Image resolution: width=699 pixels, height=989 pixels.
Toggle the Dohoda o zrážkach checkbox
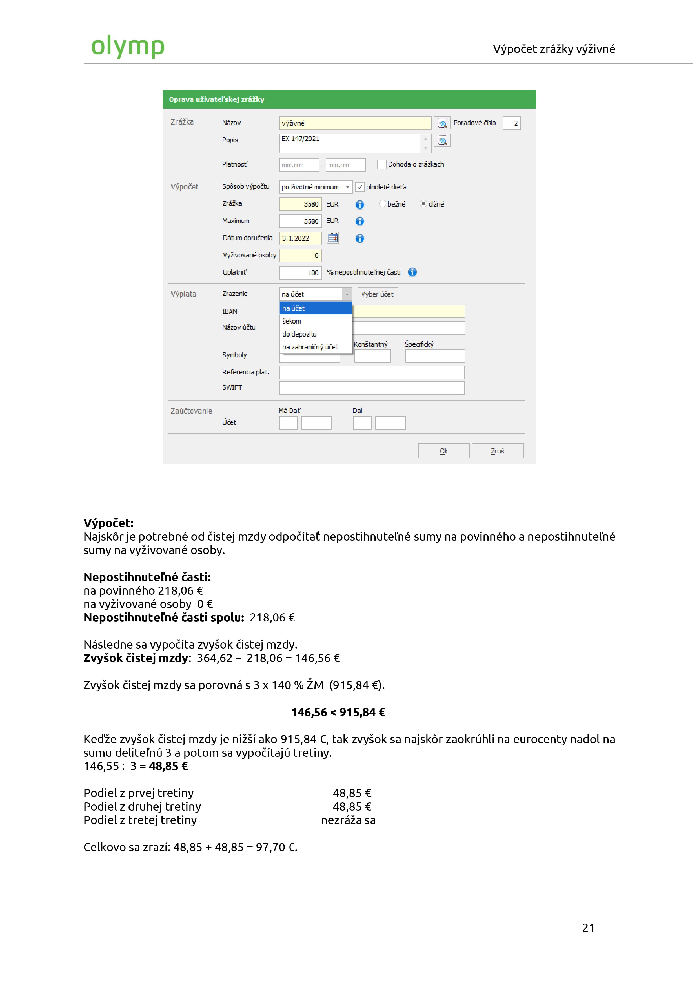(381, 165)
